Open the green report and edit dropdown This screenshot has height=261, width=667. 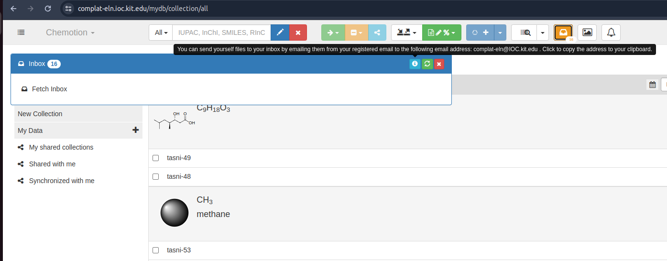[442, 33]
